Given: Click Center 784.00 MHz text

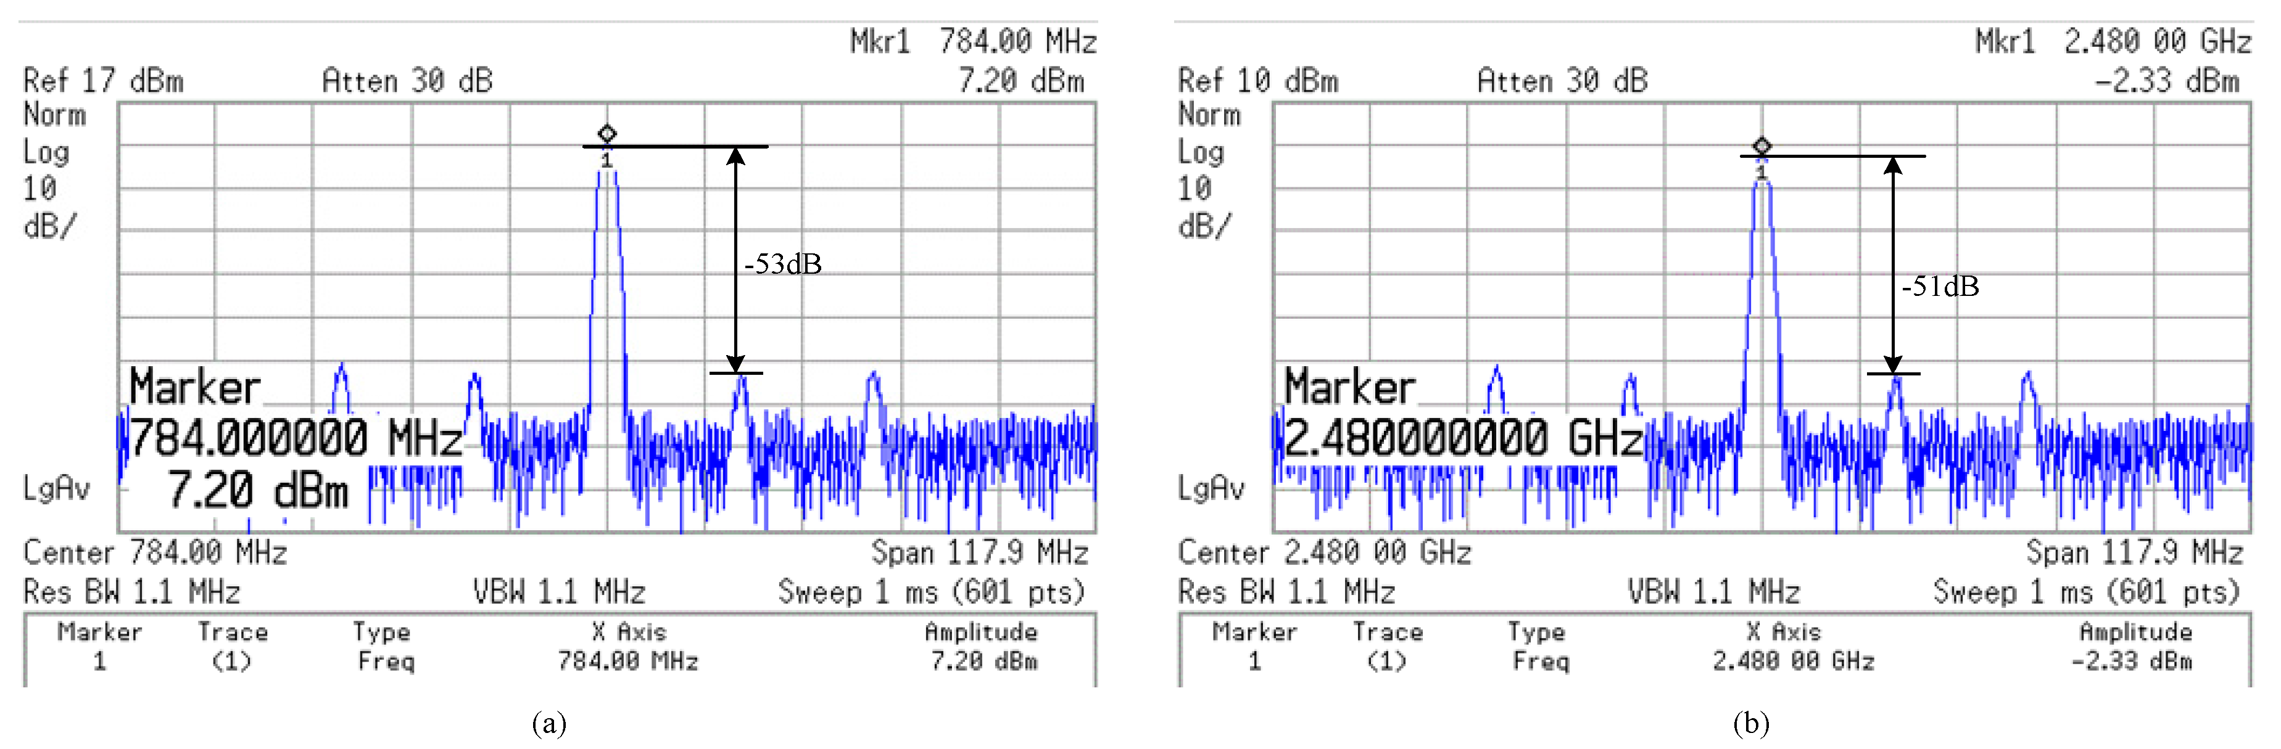Looking at the screenshot, I should (155, 553).
